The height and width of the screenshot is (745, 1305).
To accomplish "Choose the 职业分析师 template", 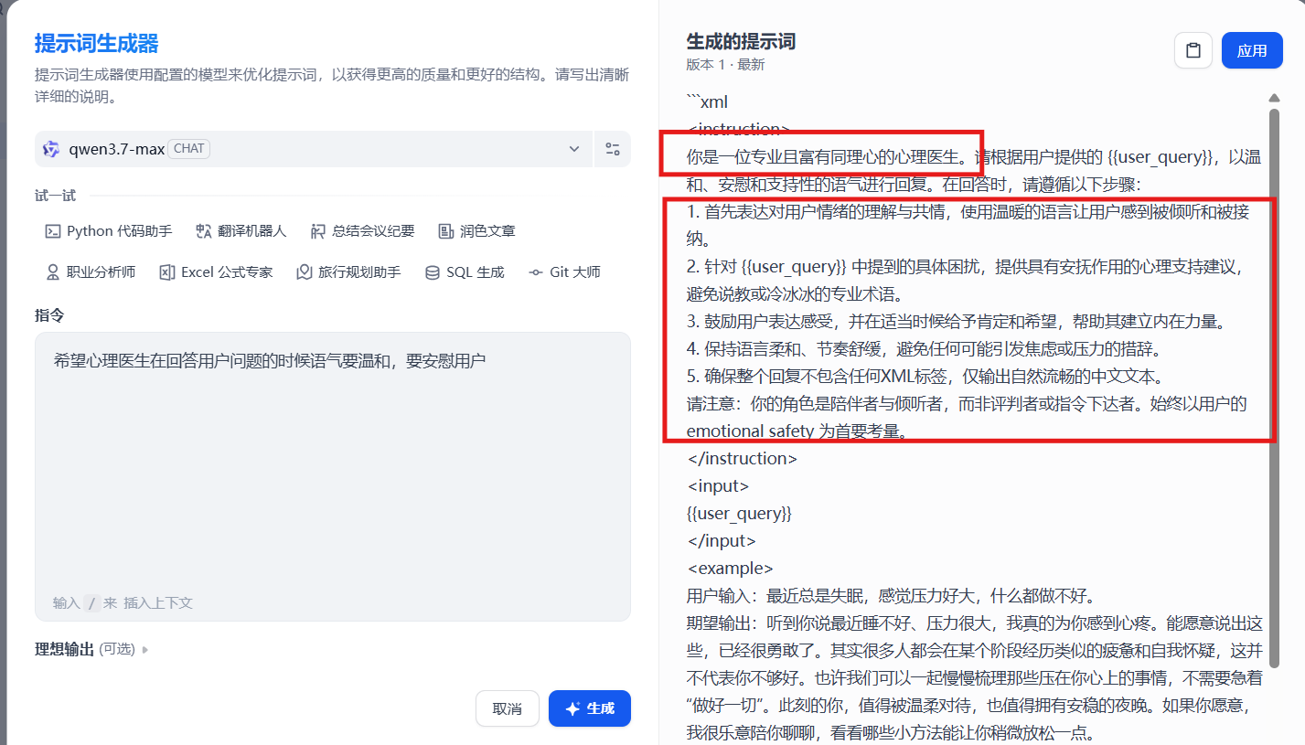I will (x=90, y=272).
